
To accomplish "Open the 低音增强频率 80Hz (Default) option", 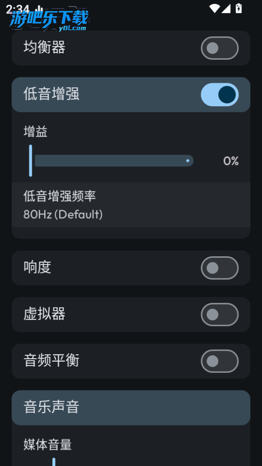I will point(131,205).
